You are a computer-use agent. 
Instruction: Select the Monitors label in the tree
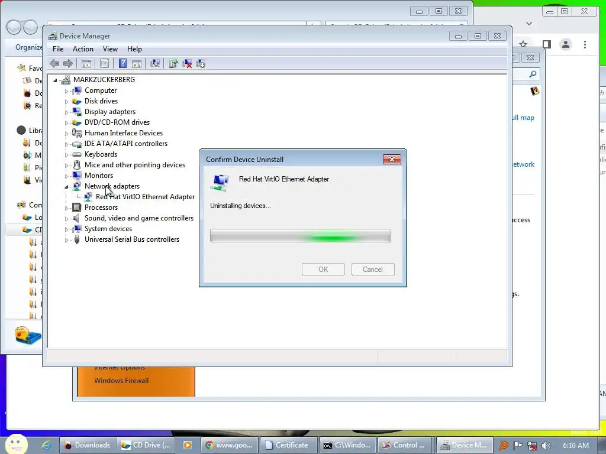pyautogui.click(x=99, y=175)
